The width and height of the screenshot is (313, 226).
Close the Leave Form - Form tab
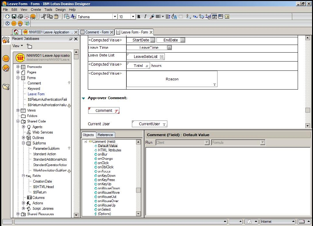click(x=151, y=32)
